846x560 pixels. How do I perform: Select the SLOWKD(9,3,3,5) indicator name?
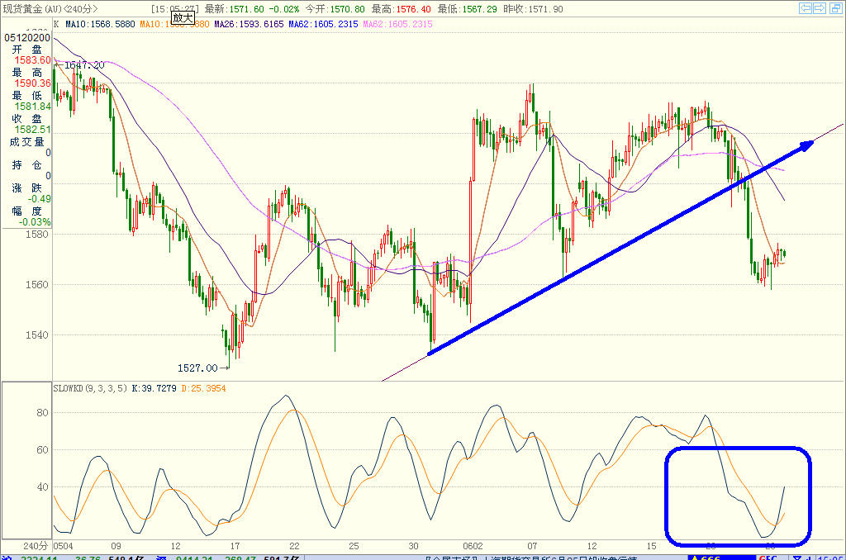pyautogui.click(x=91, y=388)
